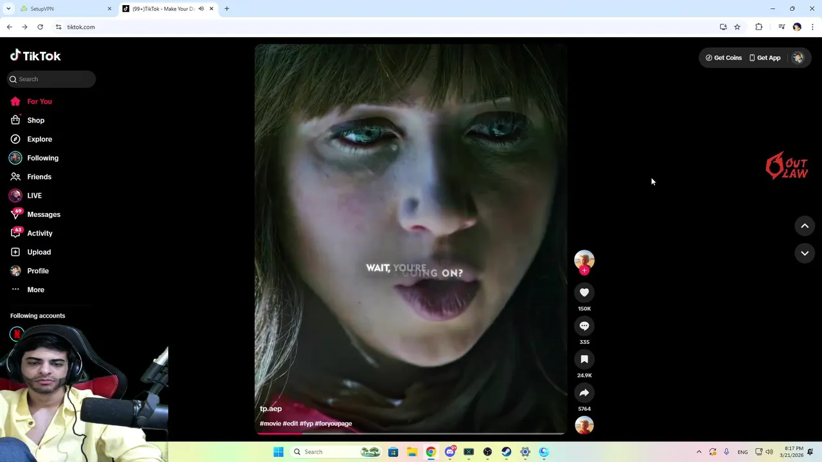This screenshot has width=822, height=462.
Task: Go back in browser
Action: pyautogui.click(x=9, y=27)
